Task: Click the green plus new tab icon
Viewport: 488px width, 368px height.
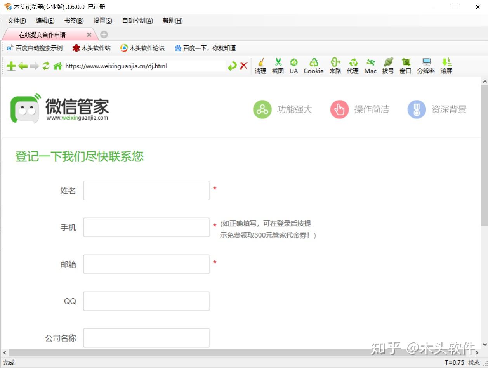Action: click(x=11, y=66)
